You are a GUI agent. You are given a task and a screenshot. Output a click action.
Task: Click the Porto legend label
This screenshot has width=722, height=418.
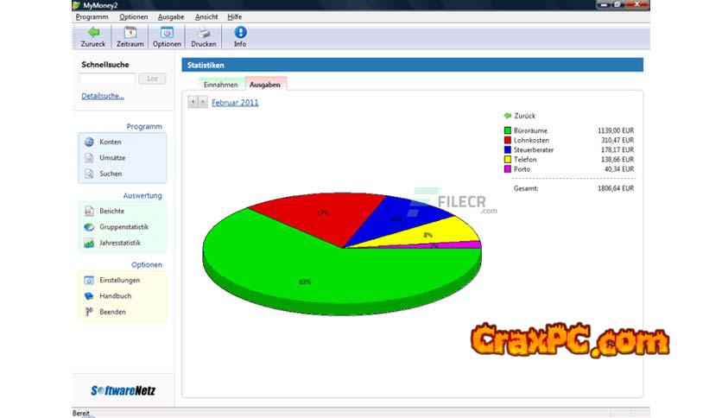[x=522, y=169]
